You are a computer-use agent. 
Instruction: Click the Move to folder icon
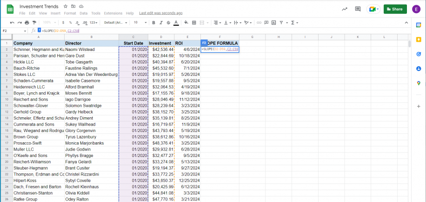pyautogui.click(x=73, y=6)
